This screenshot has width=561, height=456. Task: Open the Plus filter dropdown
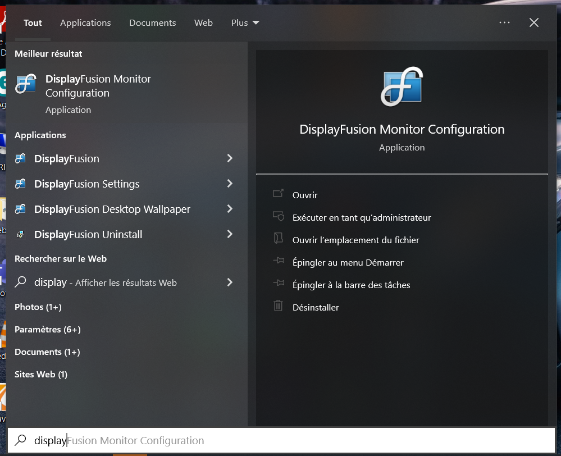245,23
